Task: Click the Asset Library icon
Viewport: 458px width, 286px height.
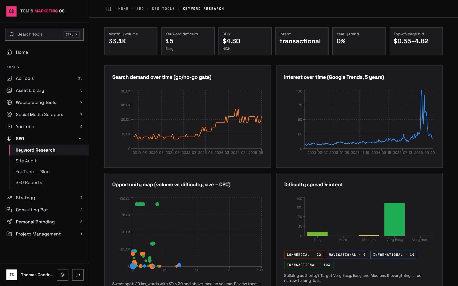Action: click(x=9, y=90)
